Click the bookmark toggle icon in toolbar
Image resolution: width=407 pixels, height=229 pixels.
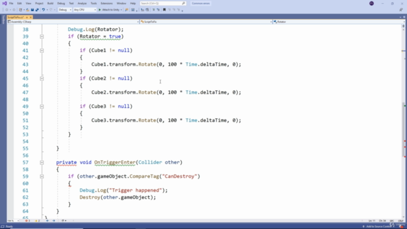point(164,10)
